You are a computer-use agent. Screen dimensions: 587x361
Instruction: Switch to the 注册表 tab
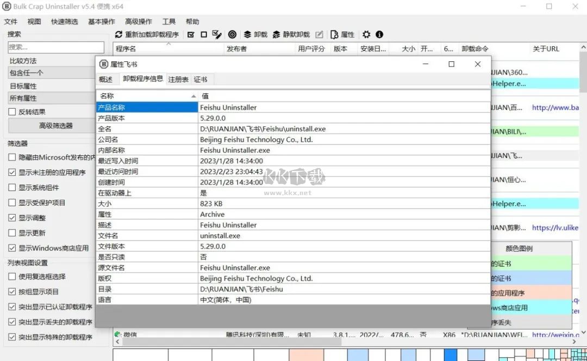pyautogui.click(x=179, y=79)
